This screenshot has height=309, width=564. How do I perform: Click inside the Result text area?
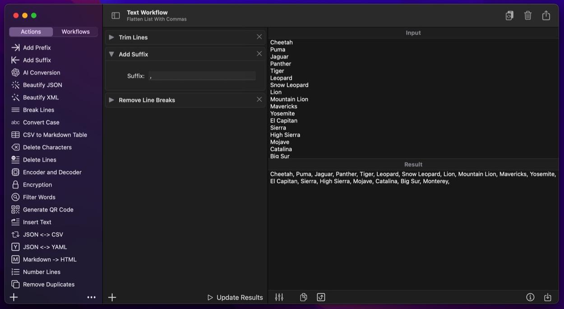(413, 230)
